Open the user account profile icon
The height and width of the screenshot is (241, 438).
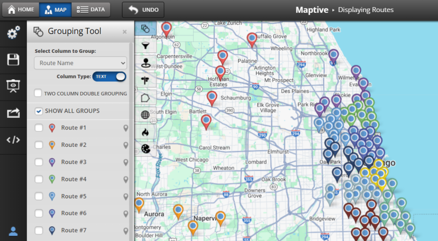pos(13,231)
